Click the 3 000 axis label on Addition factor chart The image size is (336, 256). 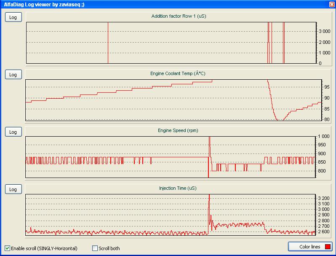coord(324,32)
